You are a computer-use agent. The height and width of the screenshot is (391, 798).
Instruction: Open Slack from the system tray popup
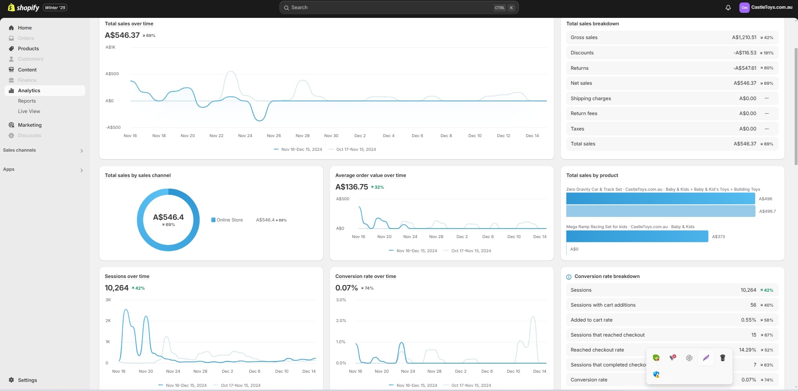689,358
